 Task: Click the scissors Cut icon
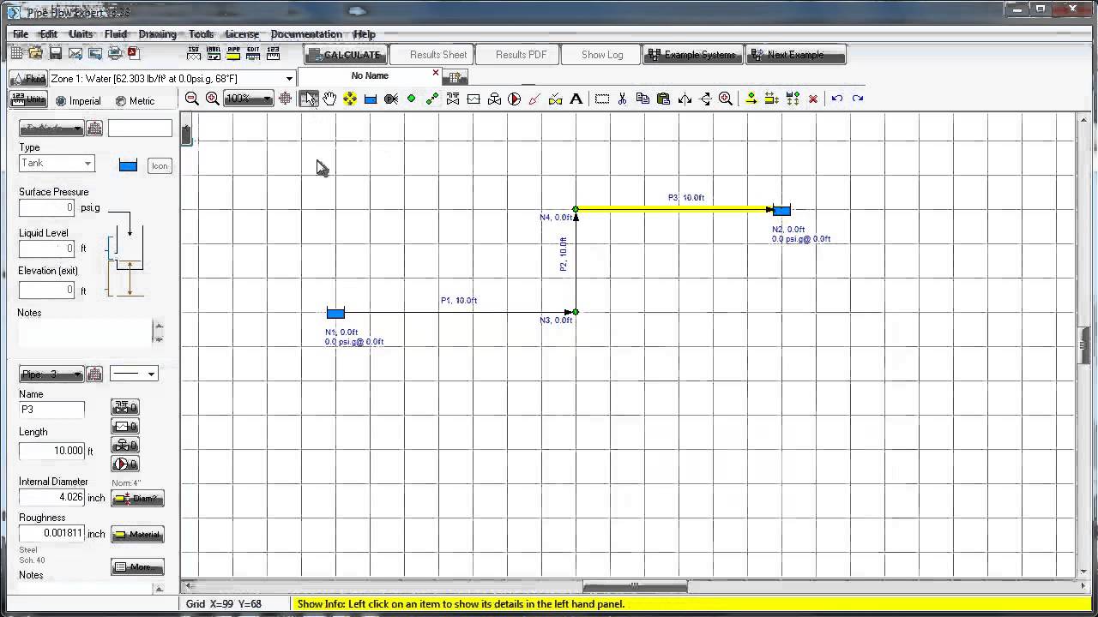tap(623, 99)
